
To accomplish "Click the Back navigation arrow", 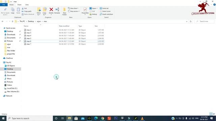I will tap(3, 22).
